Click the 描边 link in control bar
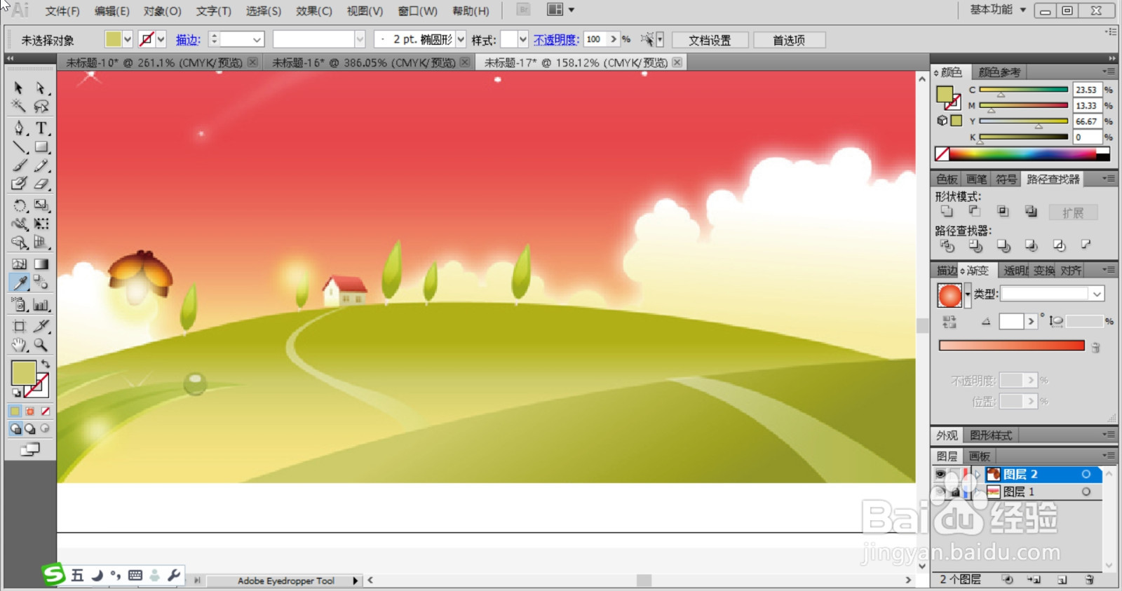This screenshot has width=1122, height=591. [188, 40]
